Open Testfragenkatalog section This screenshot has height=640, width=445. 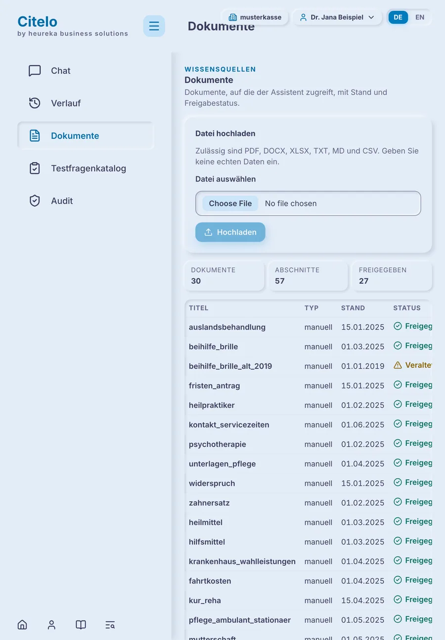tap(86, 169)
